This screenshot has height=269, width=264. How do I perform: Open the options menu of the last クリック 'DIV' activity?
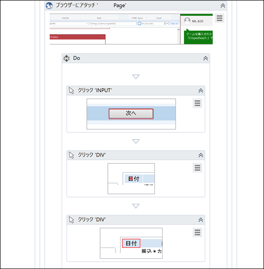coord(198,233)
